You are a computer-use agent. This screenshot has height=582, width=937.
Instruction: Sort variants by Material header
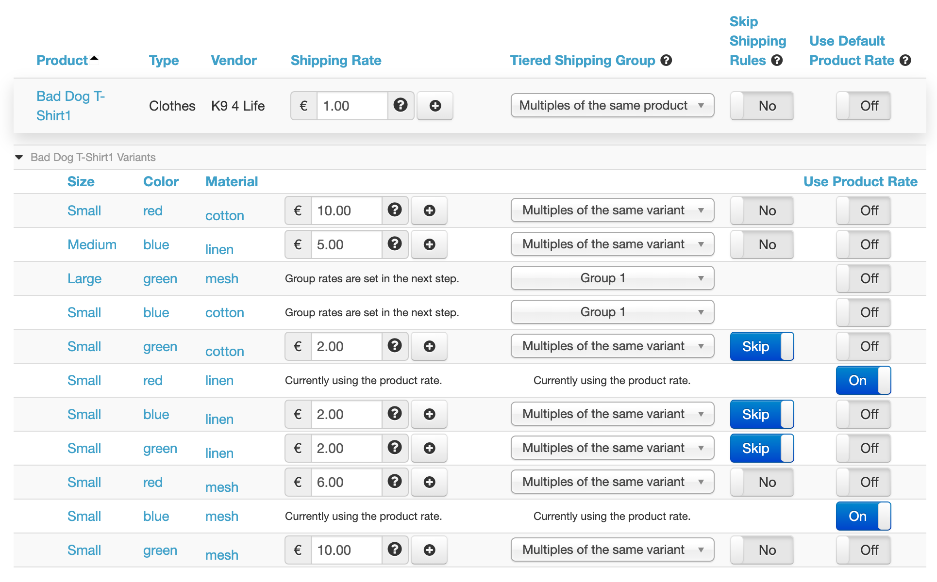(x=232, y=181)
